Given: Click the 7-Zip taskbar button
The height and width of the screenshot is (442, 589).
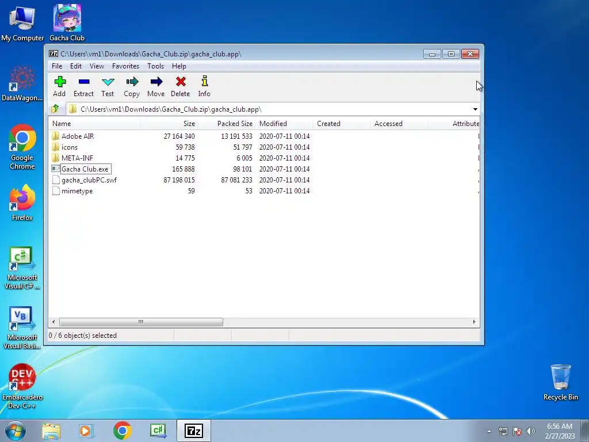Looking at the screenshot, I should click(194, 430).
